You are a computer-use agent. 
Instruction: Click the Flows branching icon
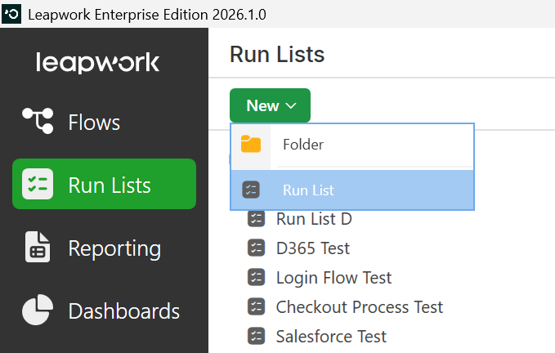[x=38, y=121]
